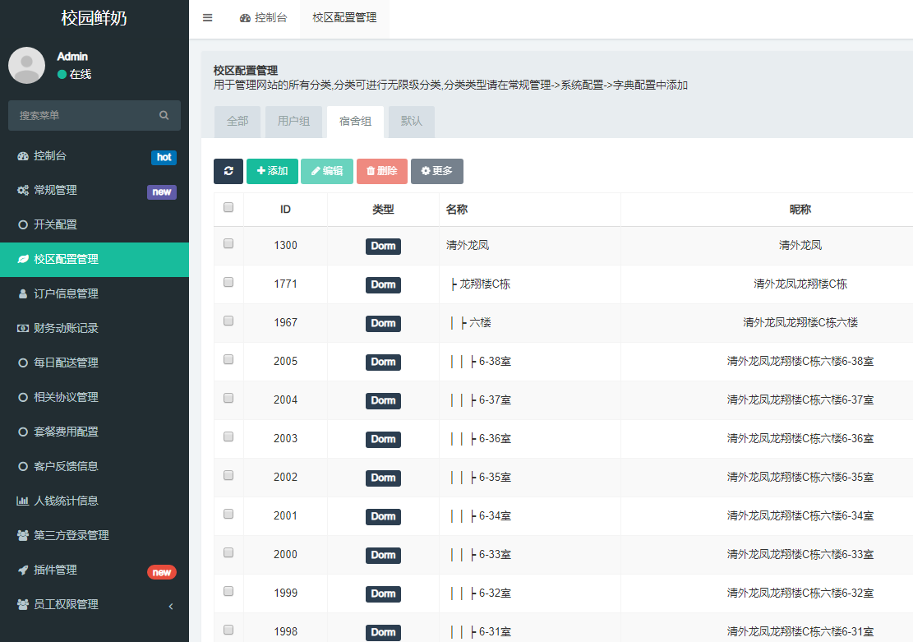Check the row checkbox for ID 1300
The image size is (913, 642).
pyautogui.click(x=228, y=243)
